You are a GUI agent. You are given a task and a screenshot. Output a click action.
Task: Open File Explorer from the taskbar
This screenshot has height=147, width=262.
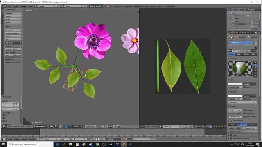pos(70,144)
